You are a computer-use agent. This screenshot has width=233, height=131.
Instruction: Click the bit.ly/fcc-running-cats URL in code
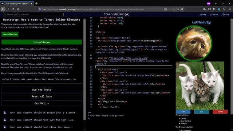[x=128, y=58]
